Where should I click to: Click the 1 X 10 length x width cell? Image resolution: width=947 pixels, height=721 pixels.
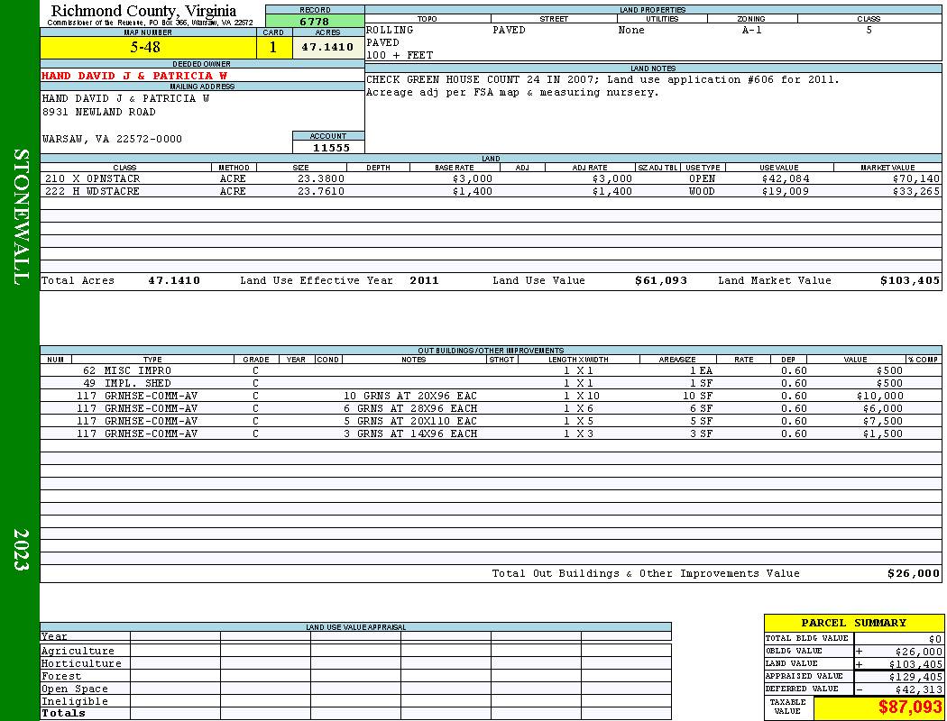tap(582, 396)
